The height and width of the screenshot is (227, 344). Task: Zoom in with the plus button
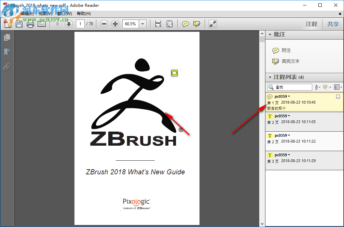[115, 24]
